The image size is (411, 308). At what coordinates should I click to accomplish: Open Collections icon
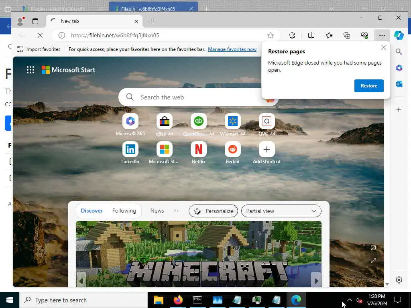pyautogui.click(x=346, y=35)
